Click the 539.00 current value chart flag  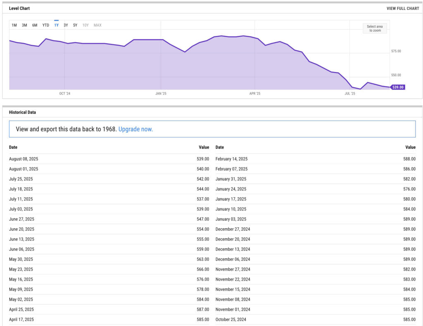coord(398,87)
